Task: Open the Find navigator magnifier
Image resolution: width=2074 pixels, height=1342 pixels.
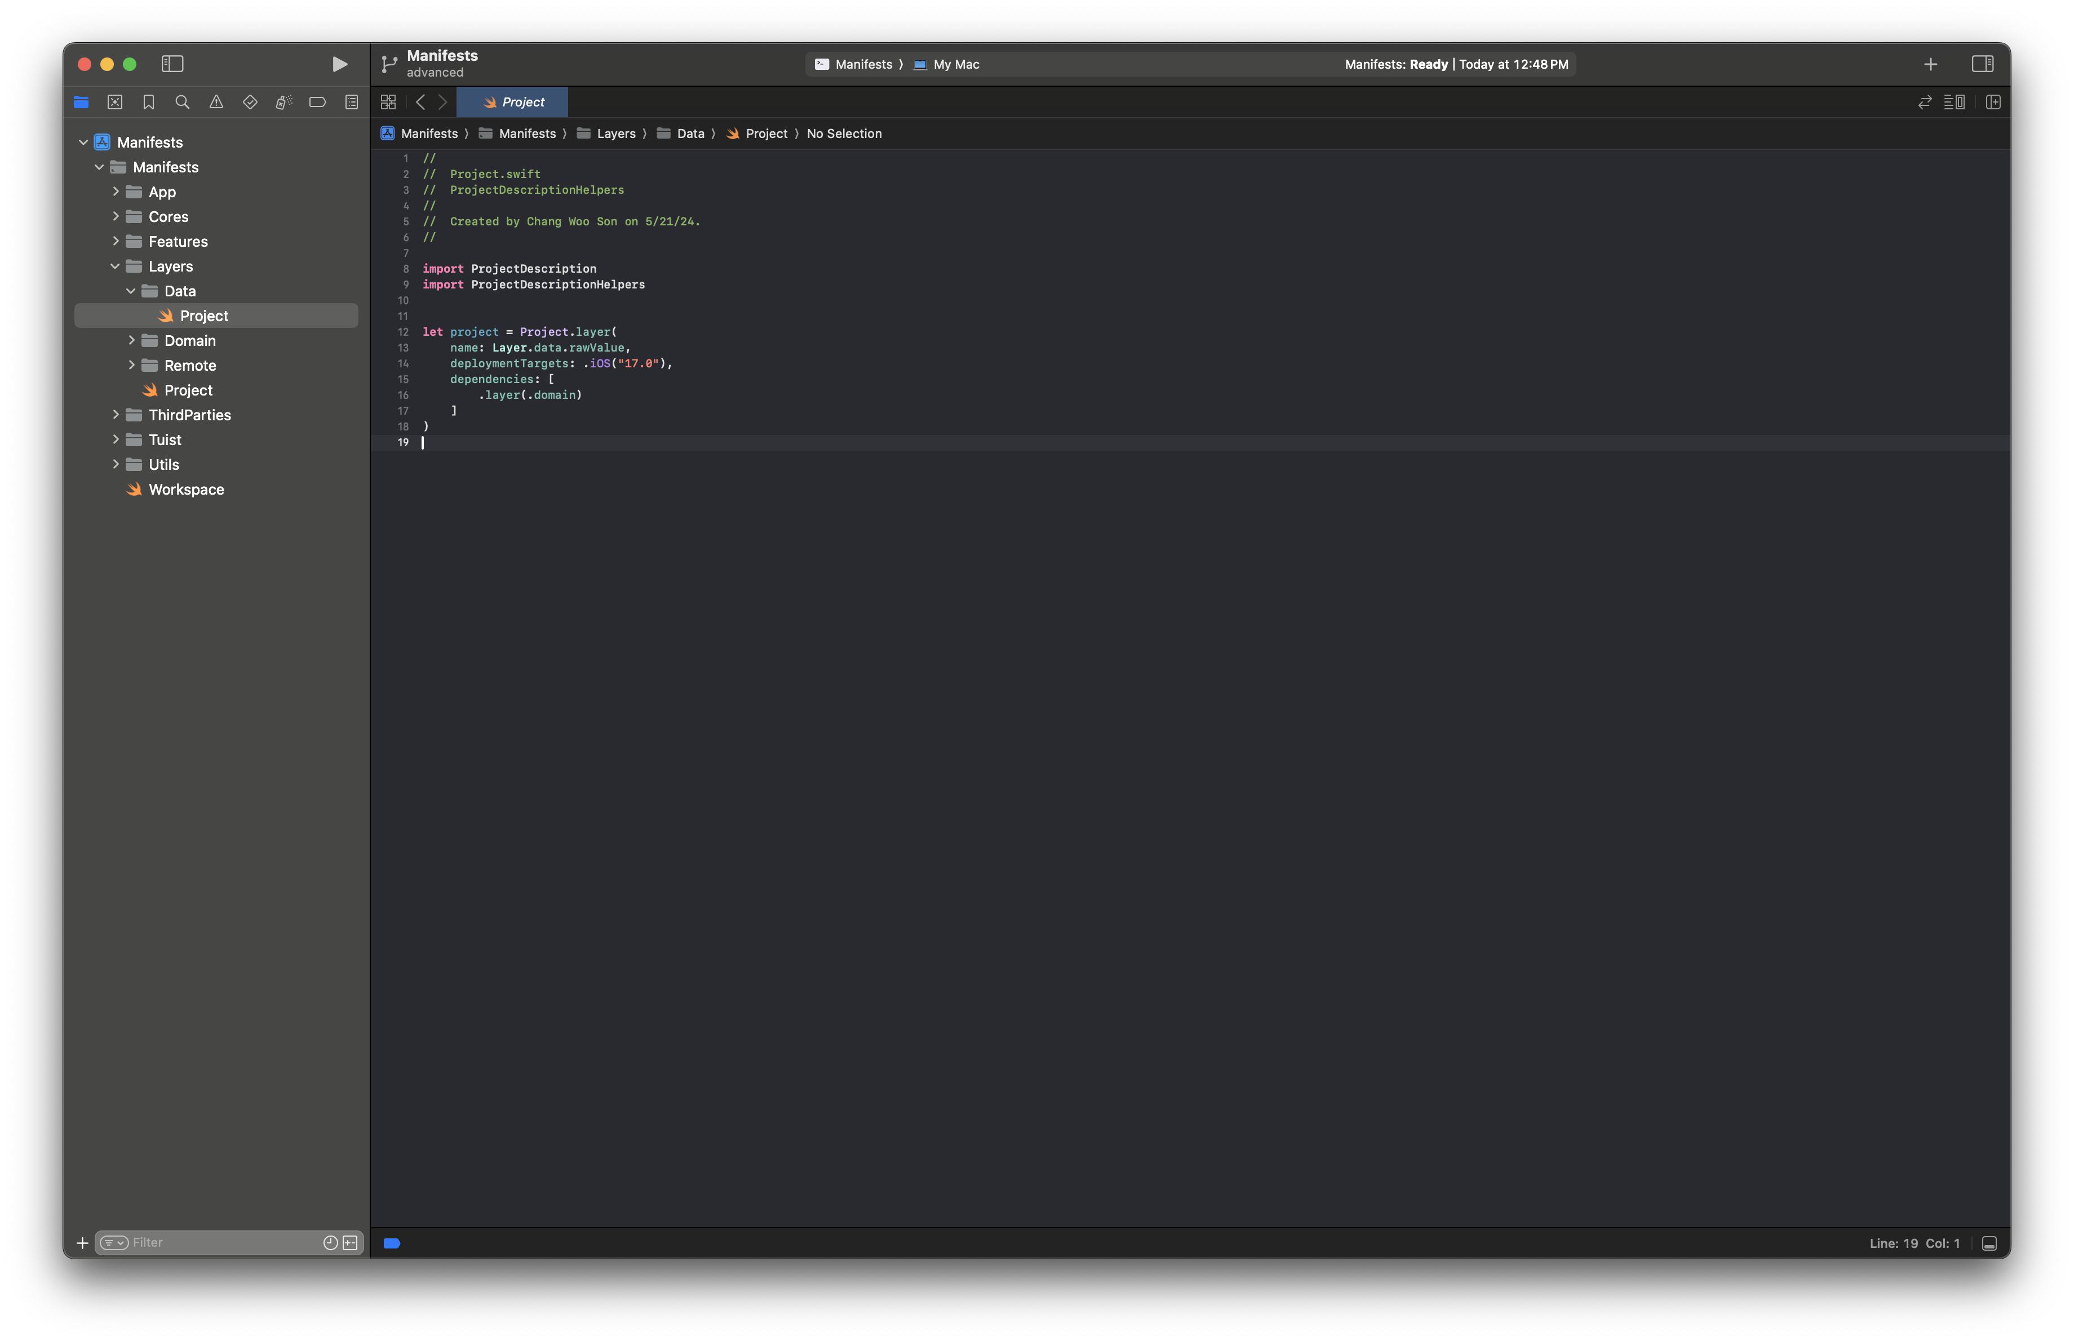Action: (182, 102)
